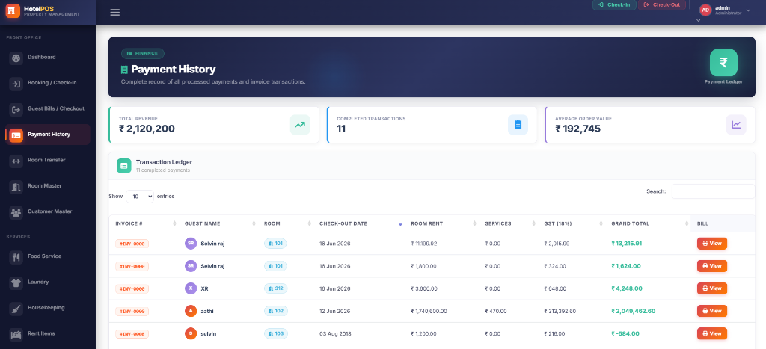View bill for ₹ 13,215.91 payment
The image size is (766, 349).
tap(712, 244)
